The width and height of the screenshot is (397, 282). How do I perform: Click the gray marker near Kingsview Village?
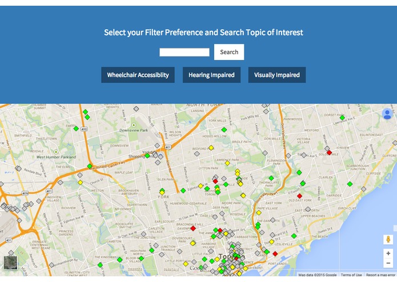coord(39,201)
